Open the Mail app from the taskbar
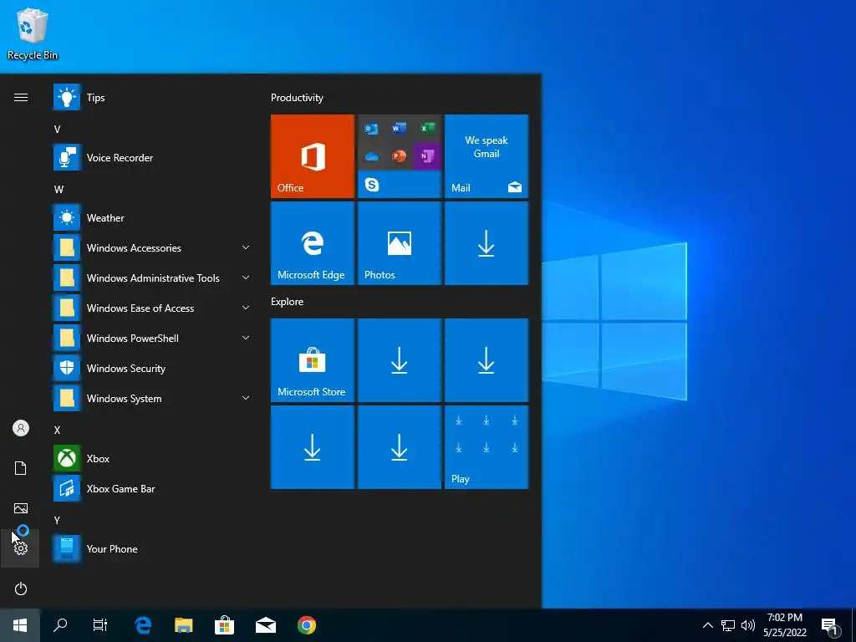 [265, 625]
